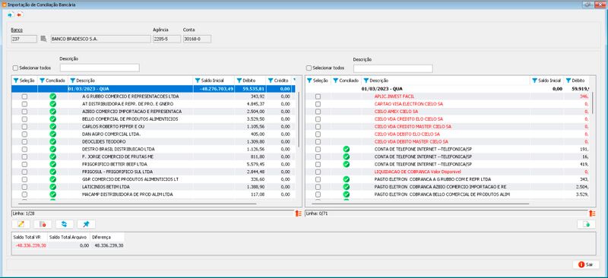Check Selecionar todos above the left grid
Screen dimensions: 608x278
pyautogui.click(x=15, y=68)
